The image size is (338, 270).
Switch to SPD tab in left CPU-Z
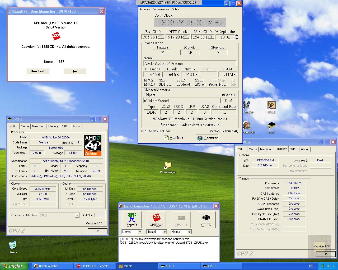point(64,126)
